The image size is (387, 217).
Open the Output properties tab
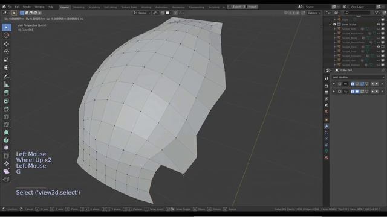click(x=327, y=92)
